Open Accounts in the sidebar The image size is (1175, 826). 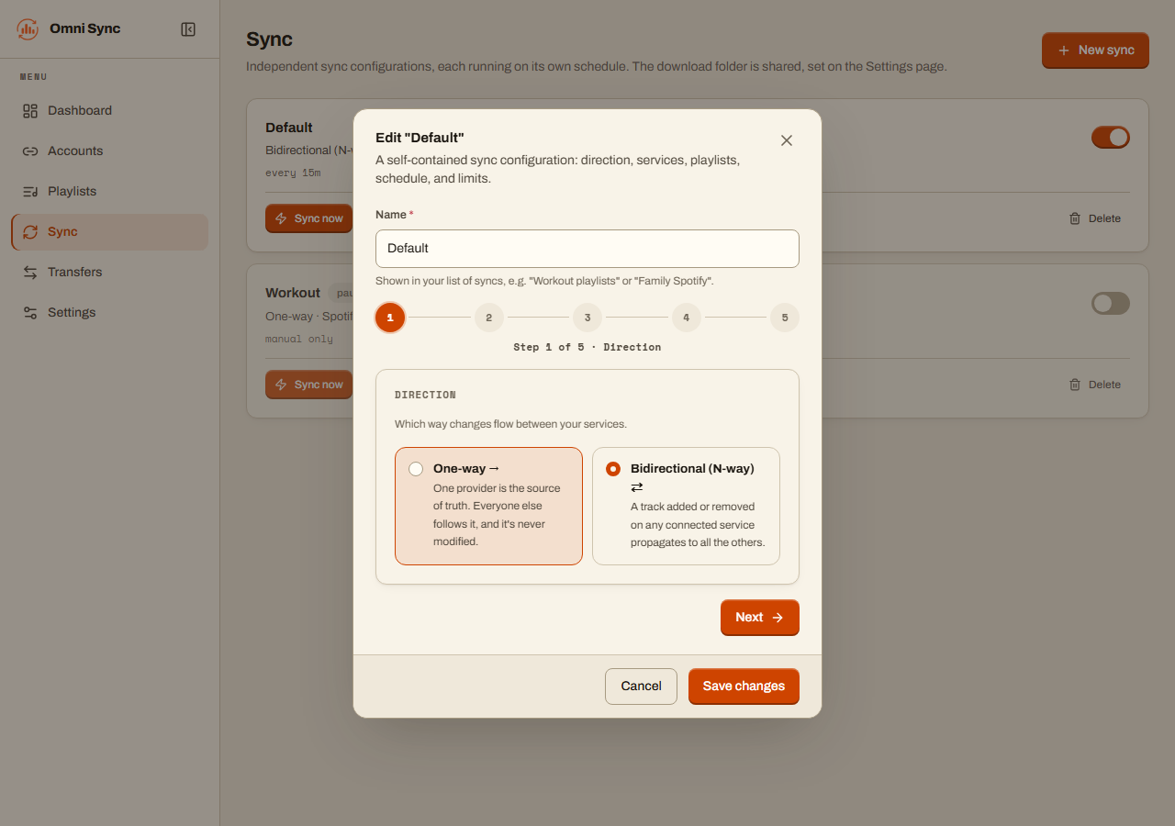(109, 151)
